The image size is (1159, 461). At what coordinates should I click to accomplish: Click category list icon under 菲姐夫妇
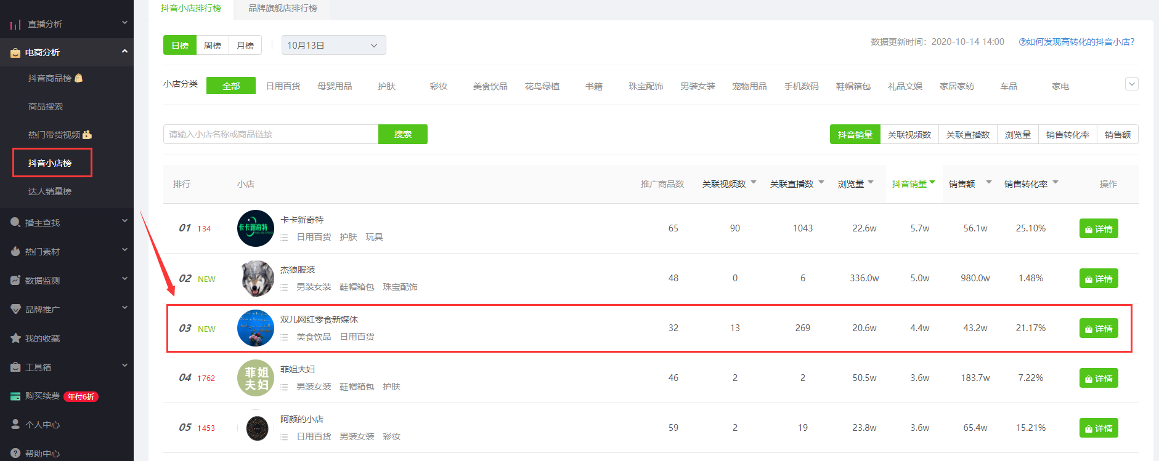click(x=284, y=387)
